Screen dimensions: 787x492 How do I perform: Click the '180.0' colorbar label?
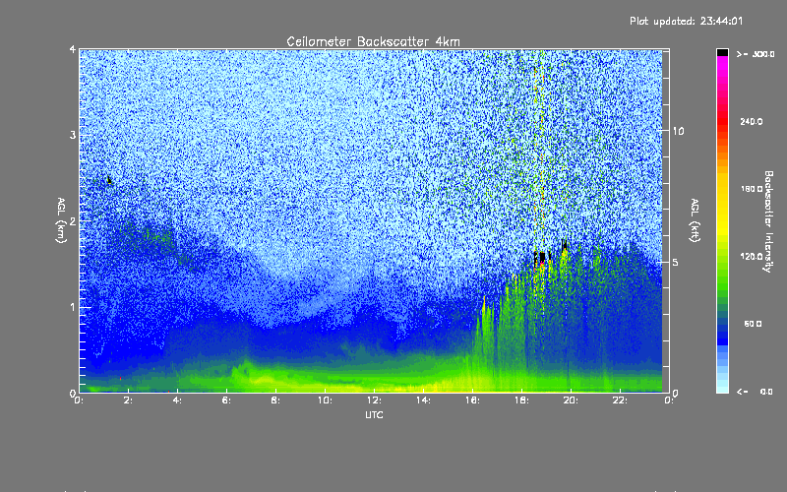pyautogui.click(x=752, y=189)
